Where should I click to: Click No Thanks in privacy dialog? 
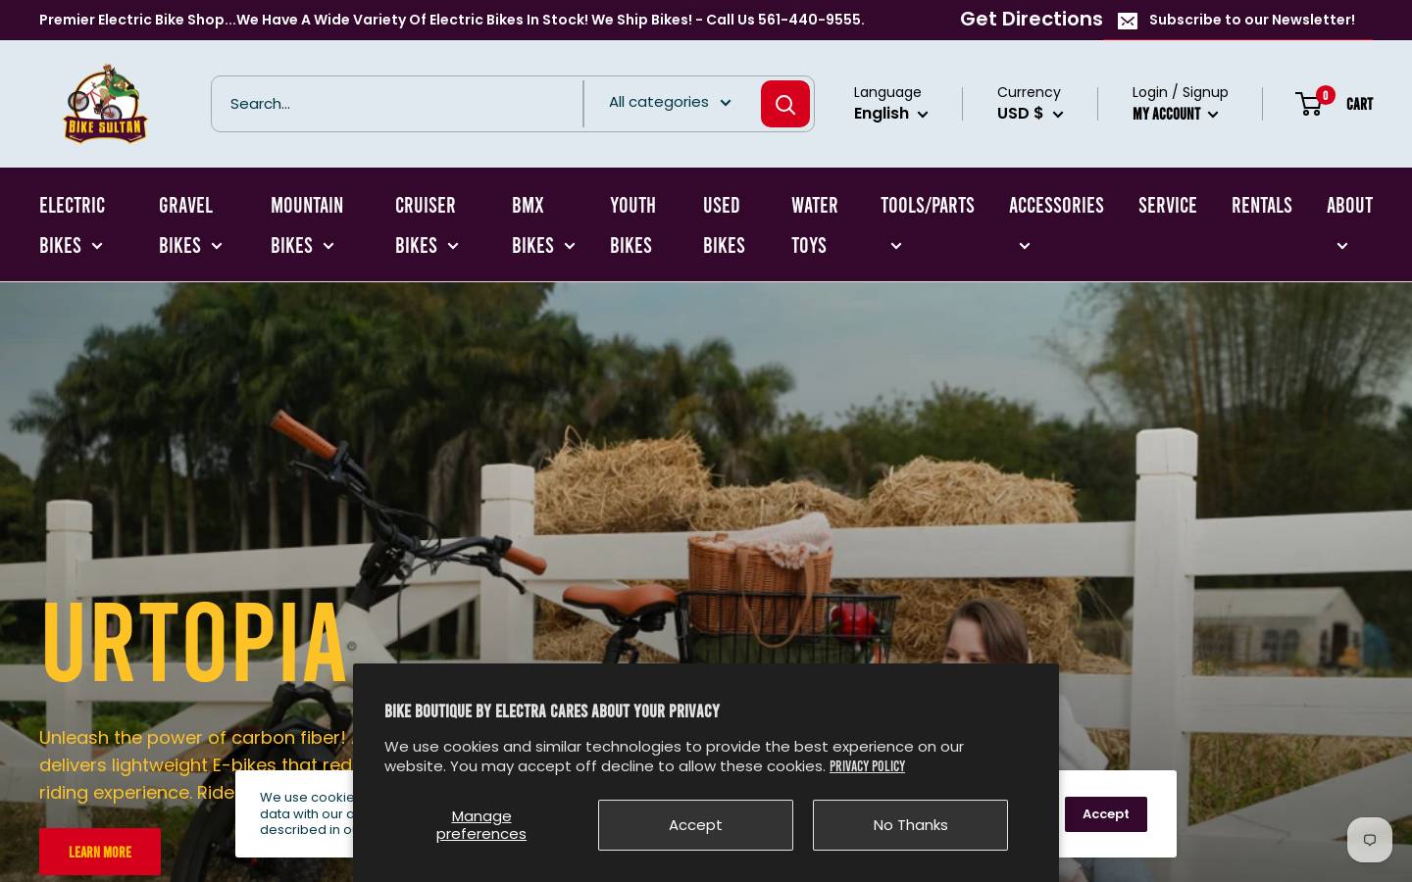tap(910, 825)
